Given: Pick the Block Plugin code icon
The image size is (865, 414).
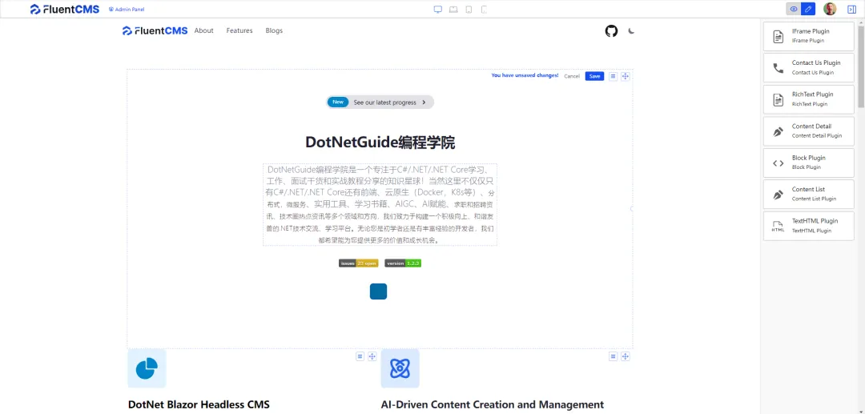Looking at the screenshot, I should coord(778,163).
